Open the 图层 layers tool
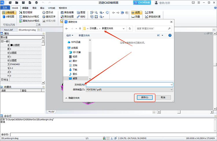 point(81,12)
